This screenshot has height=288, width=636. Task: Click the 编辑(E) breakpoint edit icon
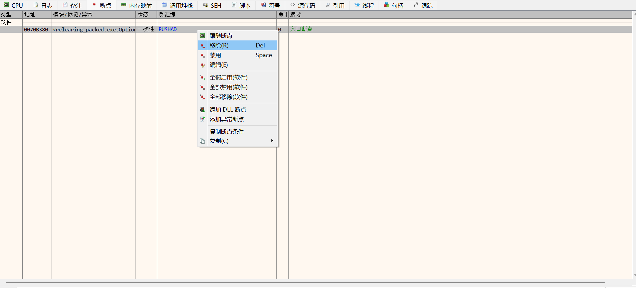(203, 65)
